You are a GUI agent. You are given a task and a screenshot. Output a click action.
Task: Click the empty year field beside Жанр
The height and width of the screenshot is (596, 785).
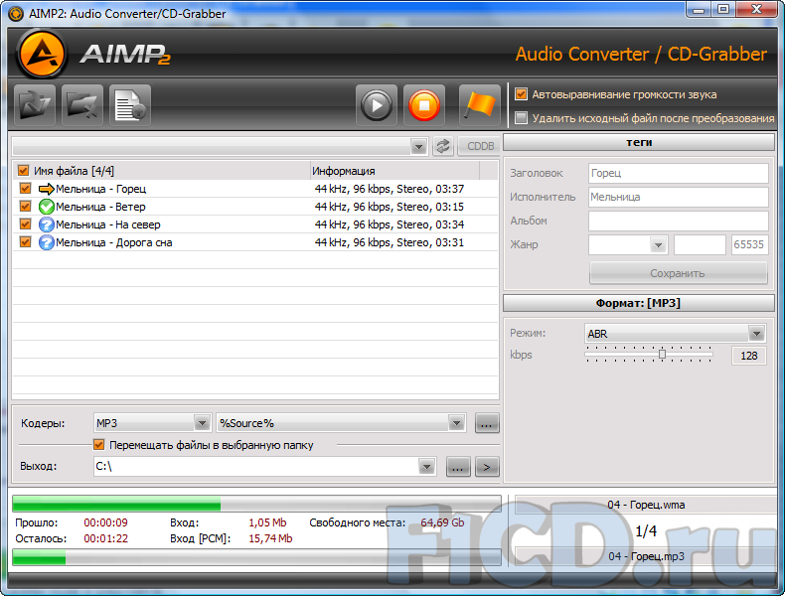[x=700, y=244]
